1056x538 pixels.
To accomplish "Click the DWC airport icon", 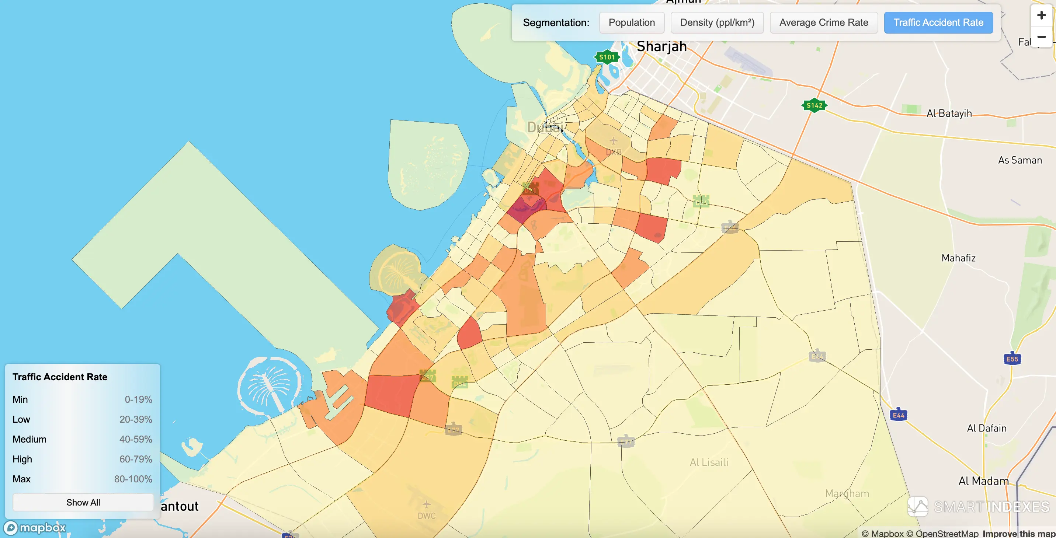I will 426,504.
